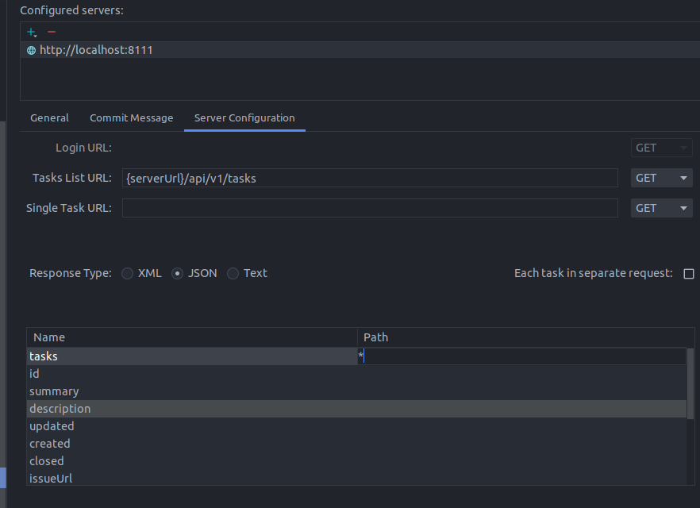Select the Server Configuration tab
Image resolution: width=700 pixels, height=508 pixels.
(x=244, y=117)
